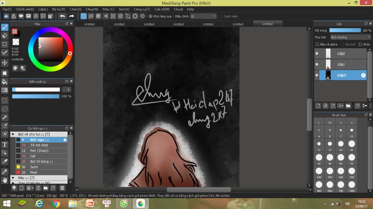Open snap settings gear icon
Viewport: 373px width, 209px height.
point(142,16)
